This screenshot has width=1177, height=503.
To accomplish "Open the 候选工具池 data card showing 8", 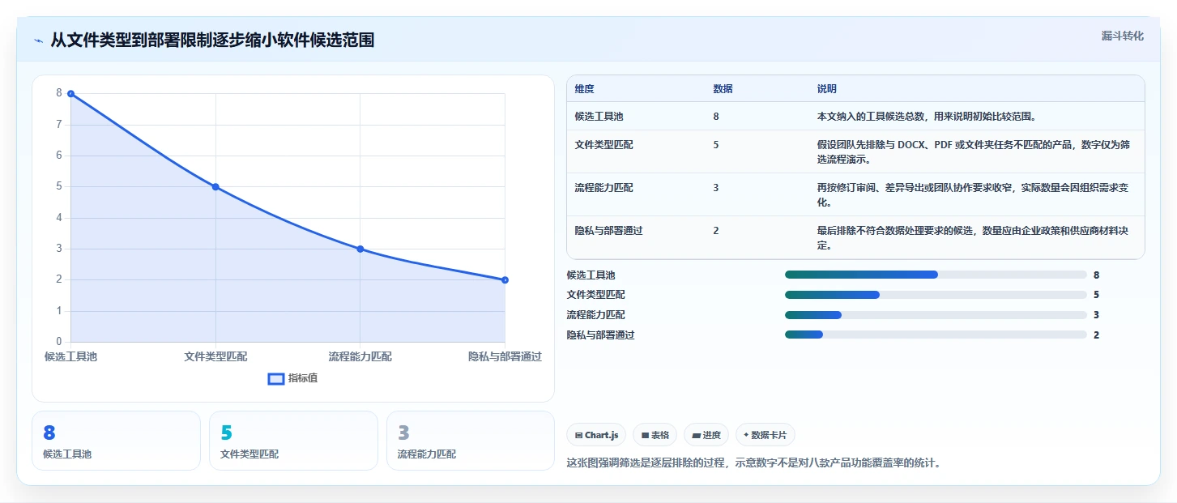I will pyautogui.click(x=116, y=441).
